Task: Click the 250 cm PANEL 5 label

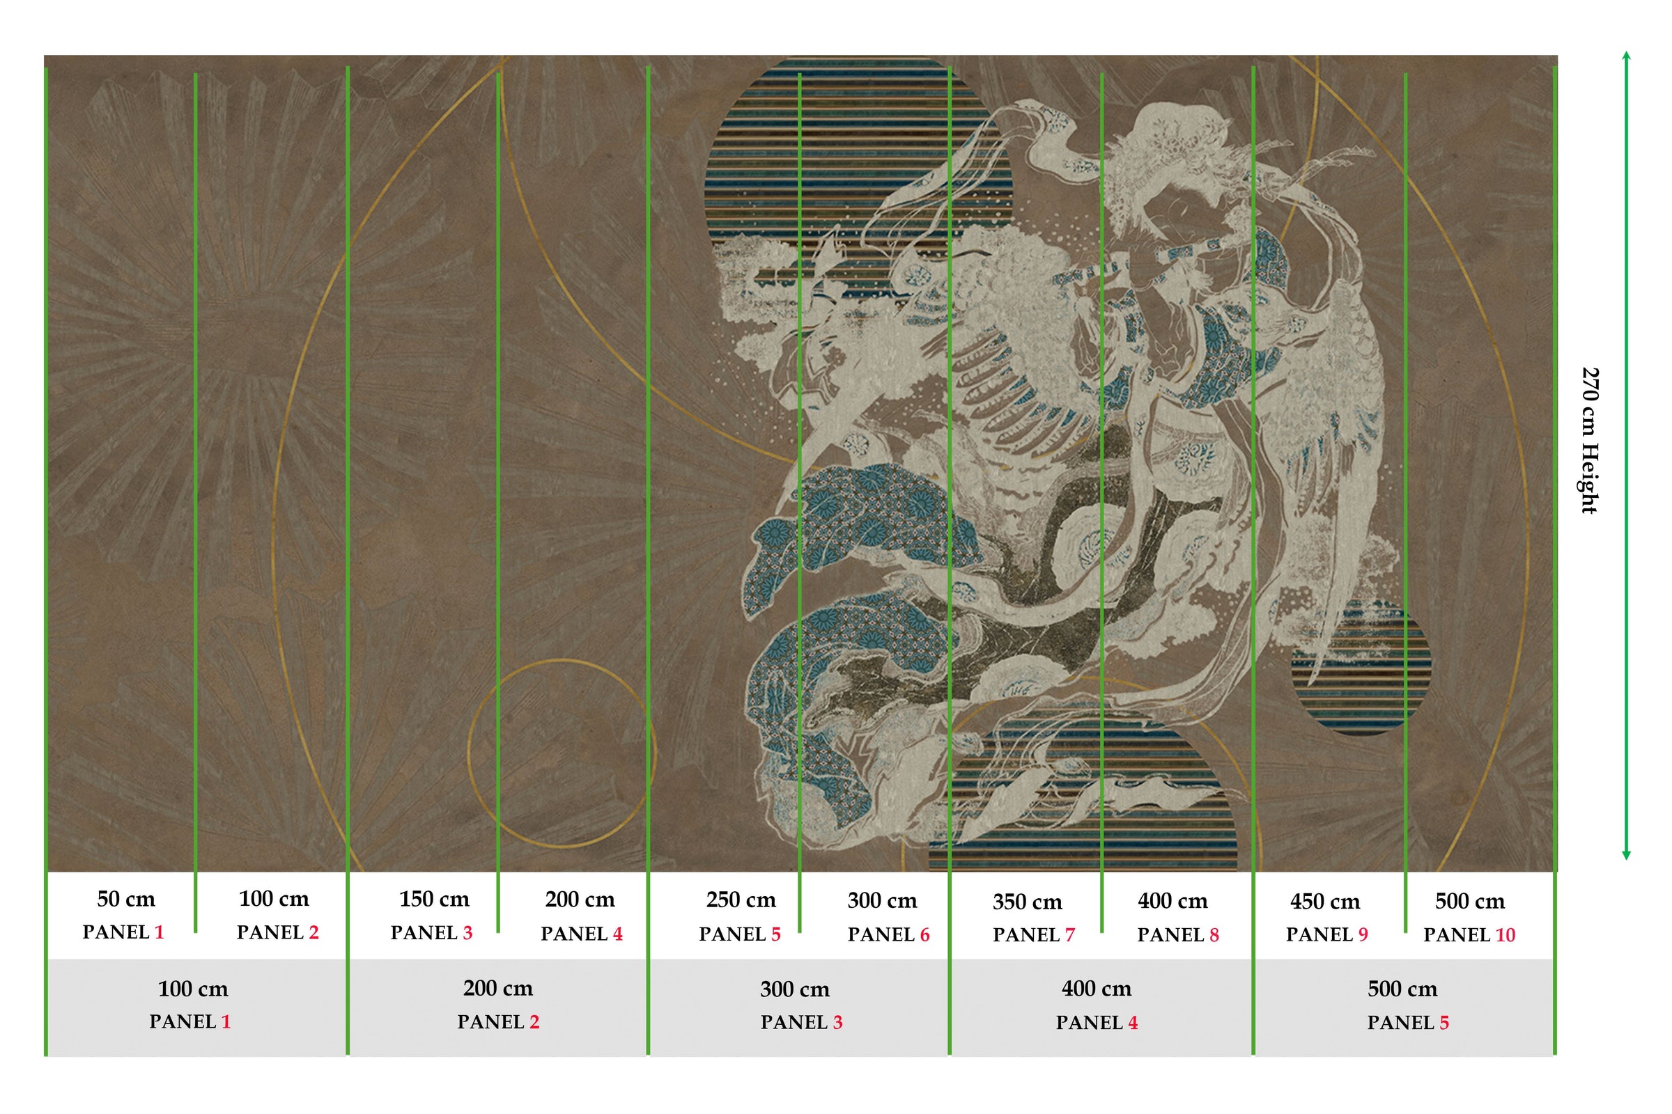Action: click(740, 917)
